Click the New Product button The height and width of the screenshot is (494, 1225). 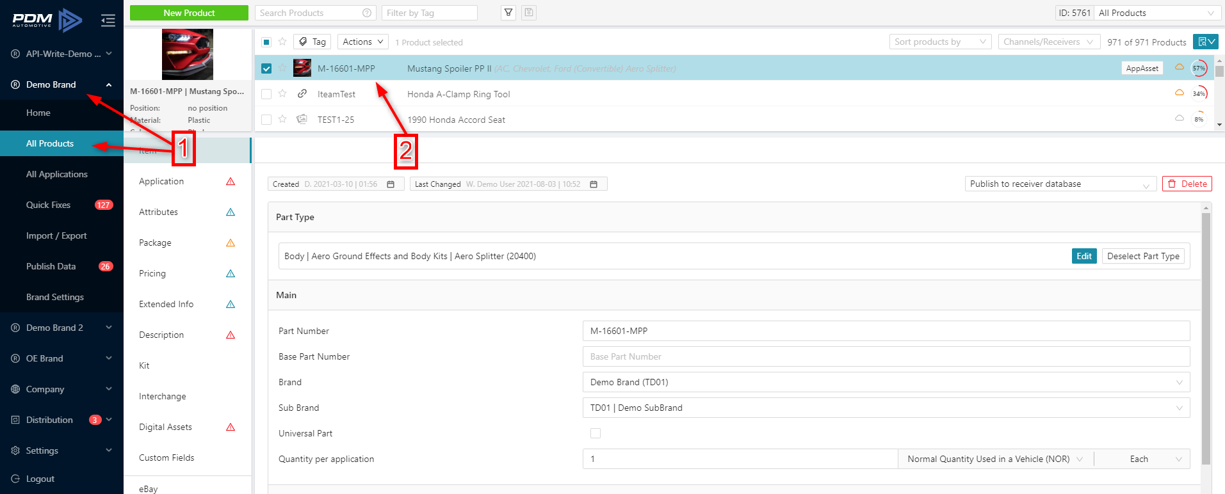[189, 13]
